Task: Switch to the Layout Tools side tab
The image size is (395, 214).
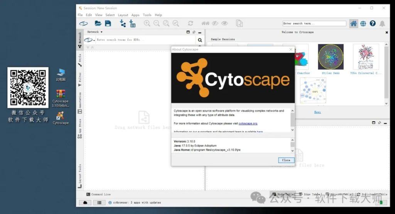Action: tap(80, 176)
